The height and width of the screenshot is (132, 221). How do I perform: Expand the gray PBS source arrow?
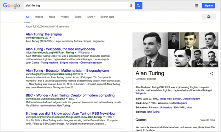pos(114,117)
